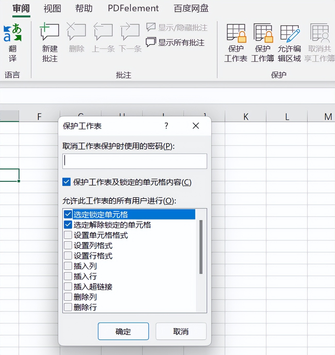Viewport: 335px width, 355px height.
Task: Click the 取消 button
Action: [181, 332]
